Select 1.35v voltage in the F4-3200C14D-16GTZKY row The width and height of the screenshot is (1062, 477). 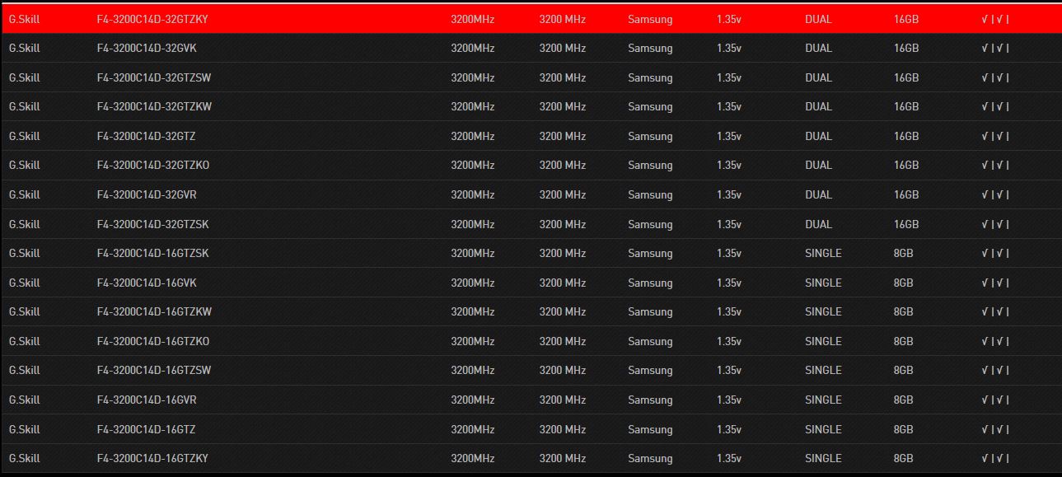point(729,458)
